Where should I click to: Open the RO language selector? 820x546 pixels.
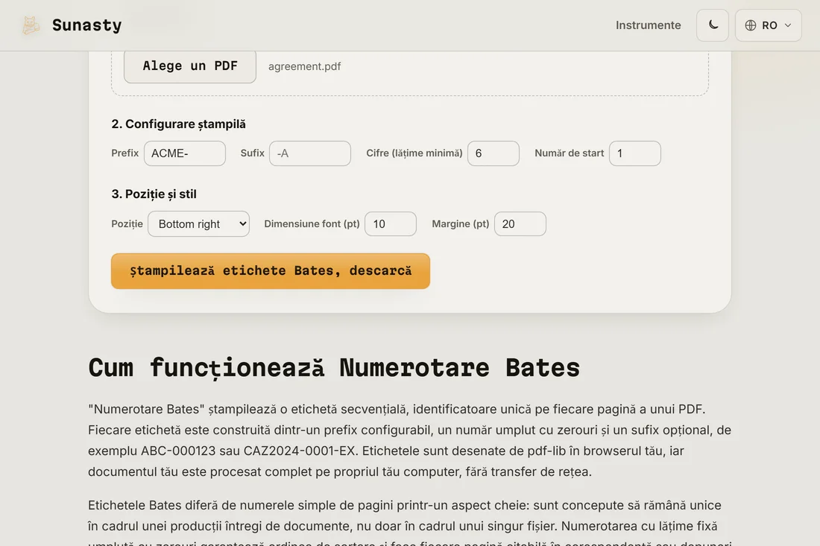(x=769, y=25)
